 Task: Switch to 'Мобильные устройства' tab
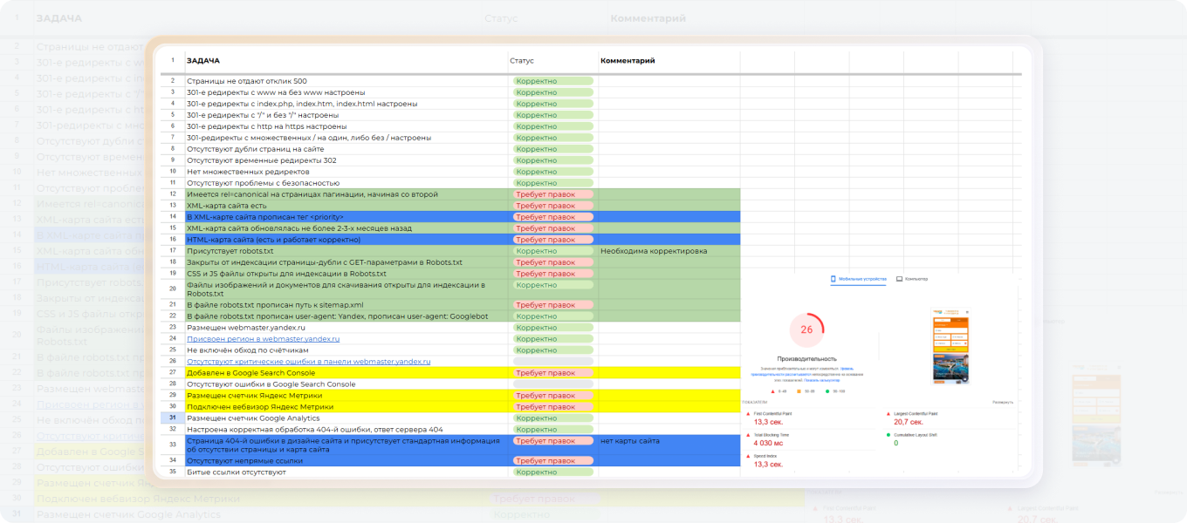(x=862, y=279)
